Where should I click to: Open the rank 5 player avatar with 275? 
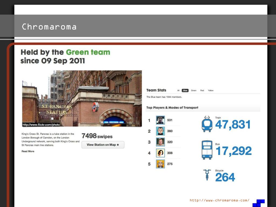pyautogui.click(x=160, y=164)
